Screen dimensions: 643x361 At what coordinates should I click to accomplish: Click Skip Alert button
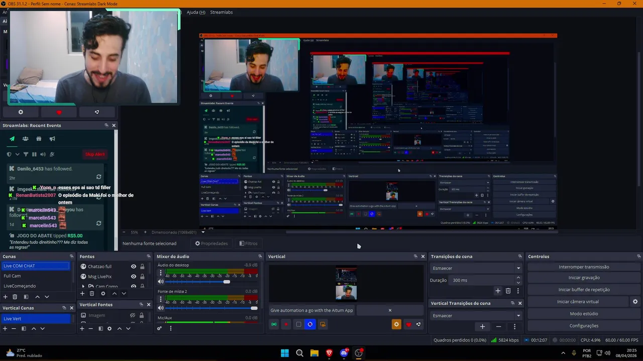[x=95, y=154]
